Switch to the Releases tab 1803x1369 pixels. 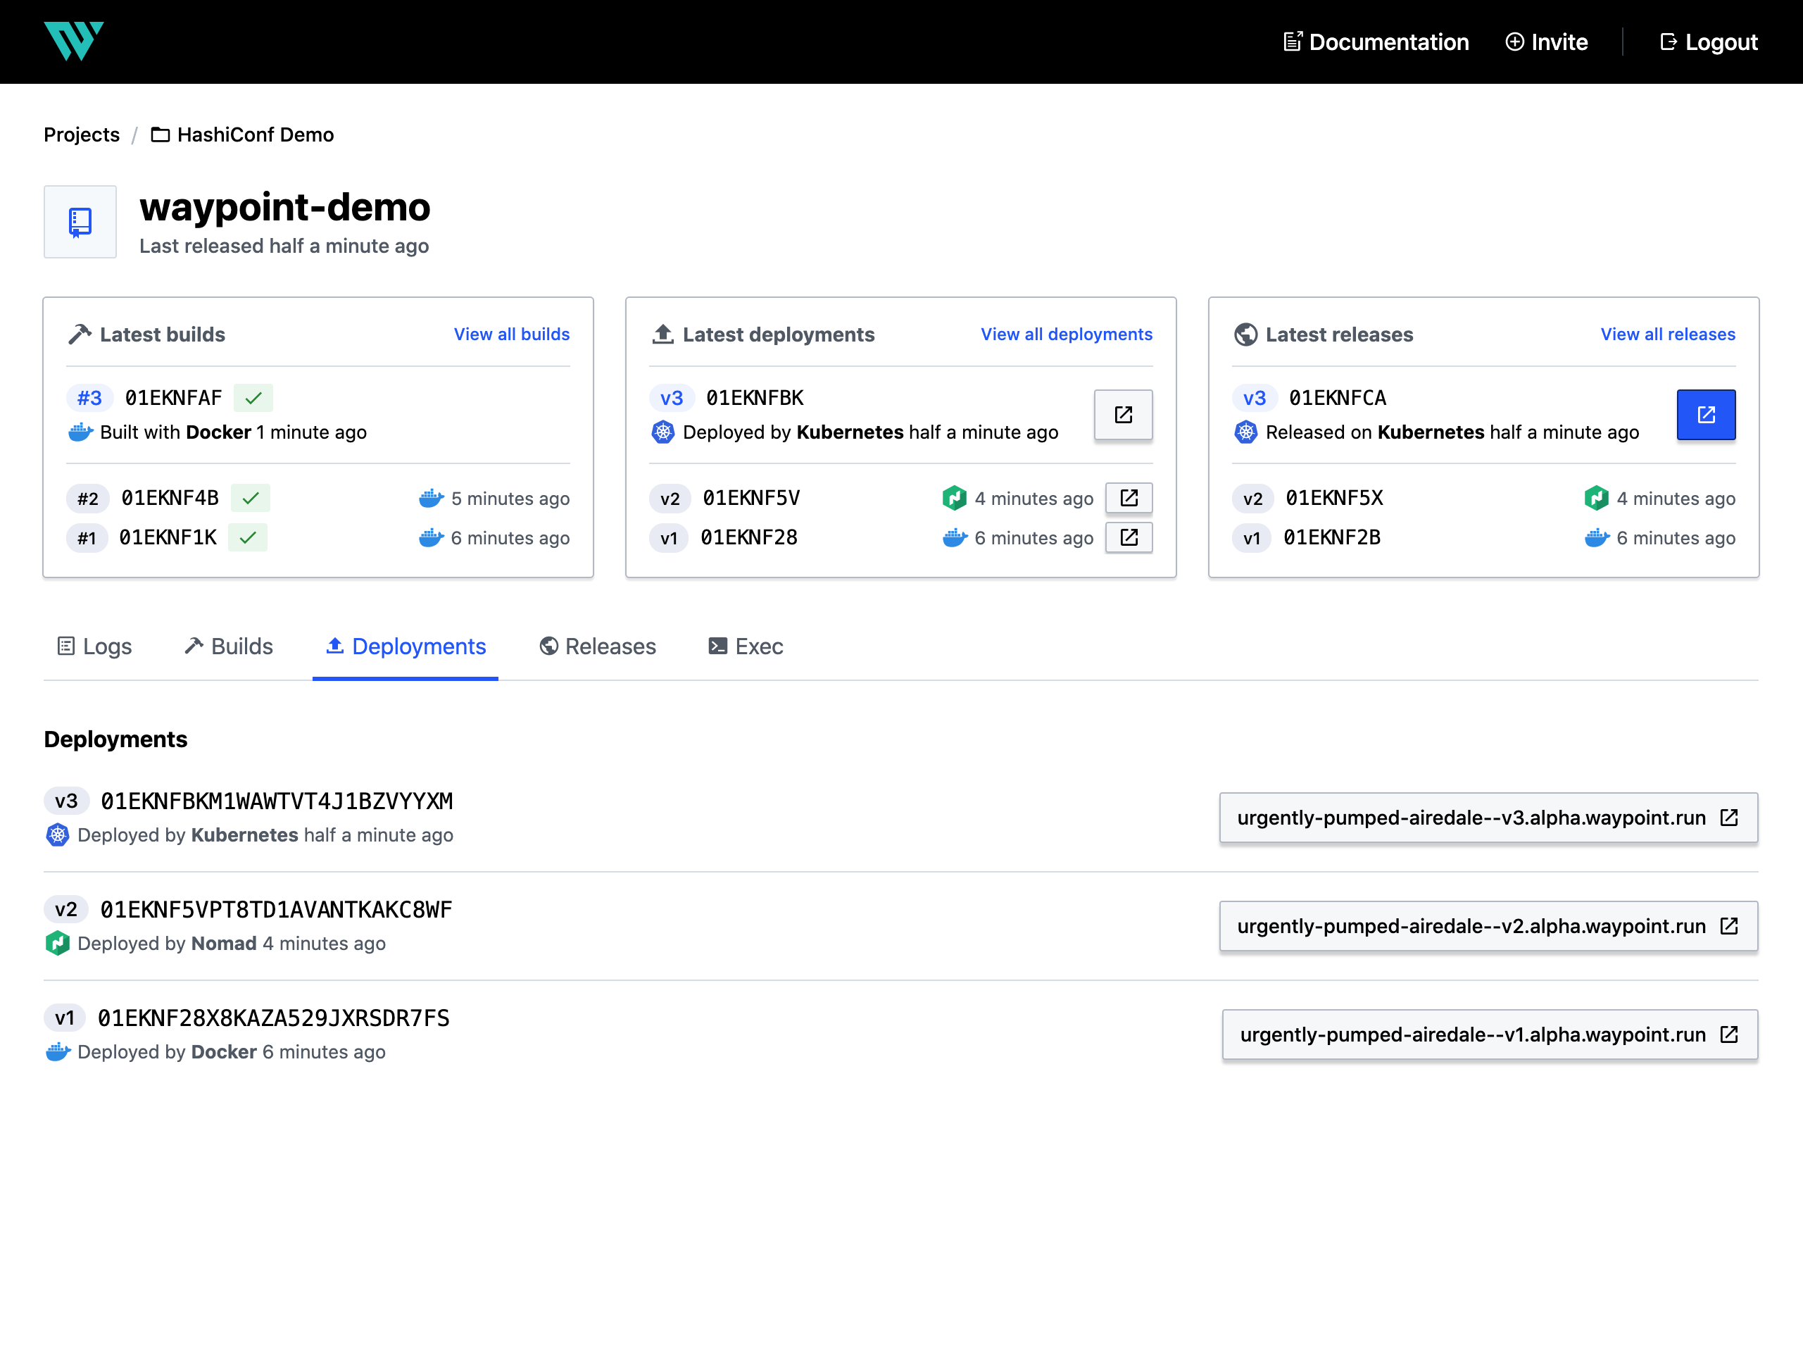pos(595,646)
